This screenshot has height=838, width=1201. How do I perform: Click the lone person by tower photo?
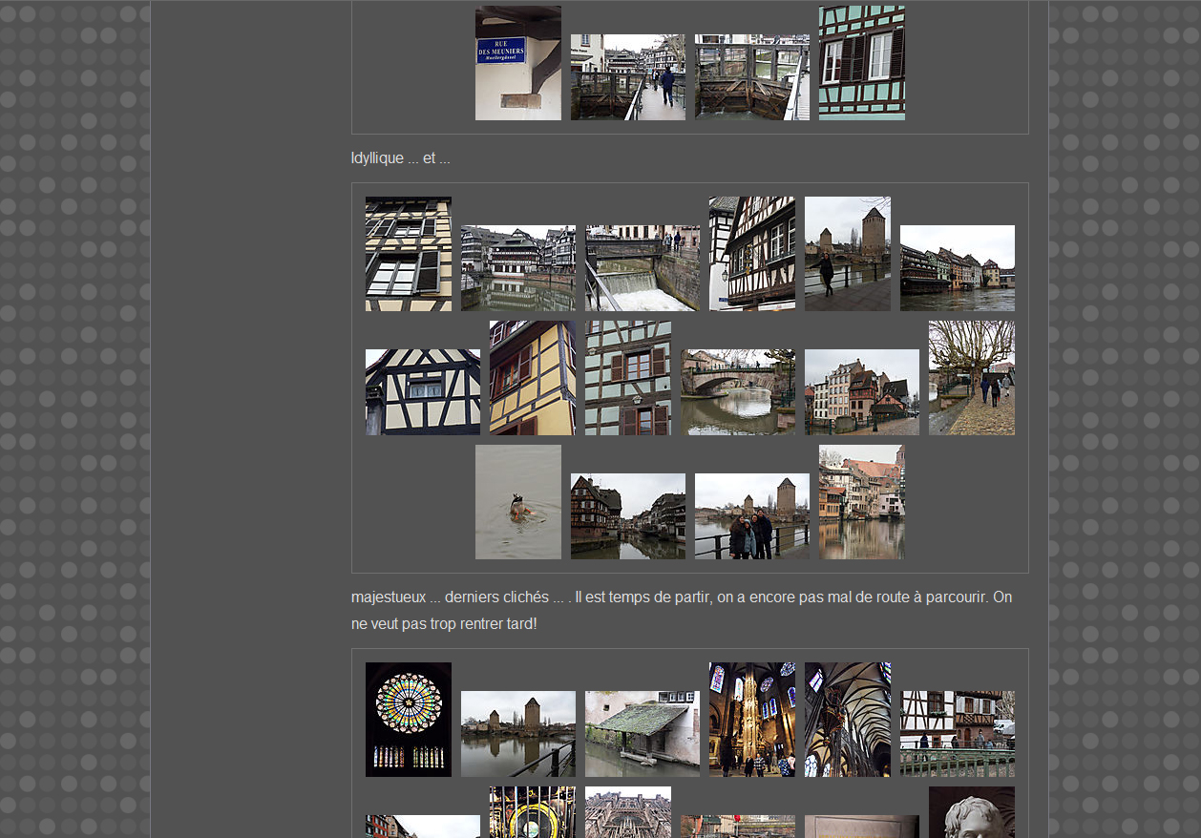(847, 254)
